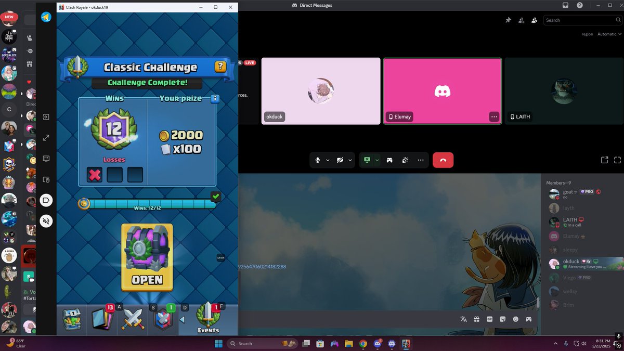
Task: Toggle the member list icon
Action: [x=534, y=20]
